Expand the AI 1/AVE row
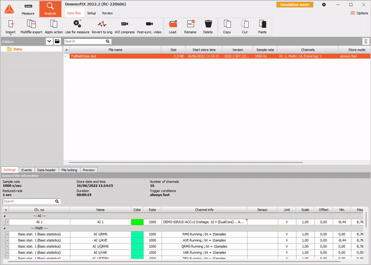The image size is (371, 265). coord(7,240)
